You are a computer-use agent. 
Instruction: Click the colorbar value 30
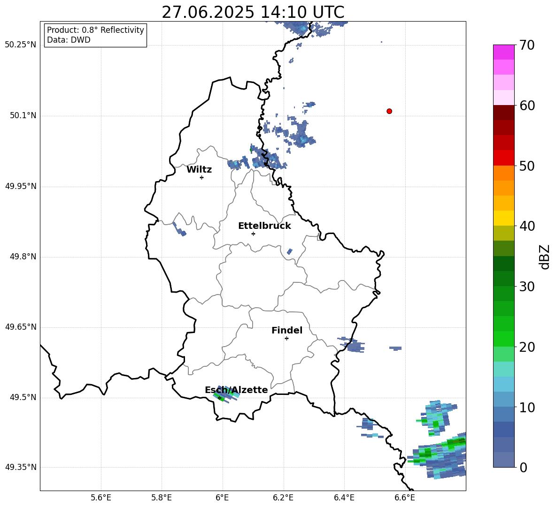tap(527, 287)
